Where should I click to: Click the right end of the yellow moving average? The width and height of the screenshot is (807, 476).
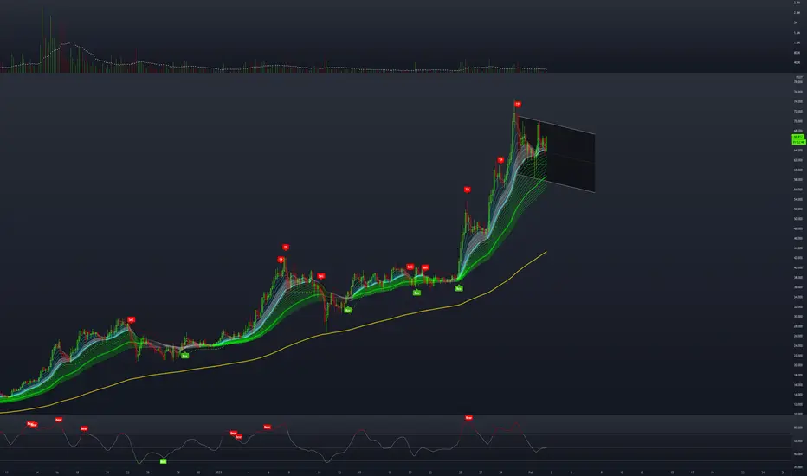545,252
